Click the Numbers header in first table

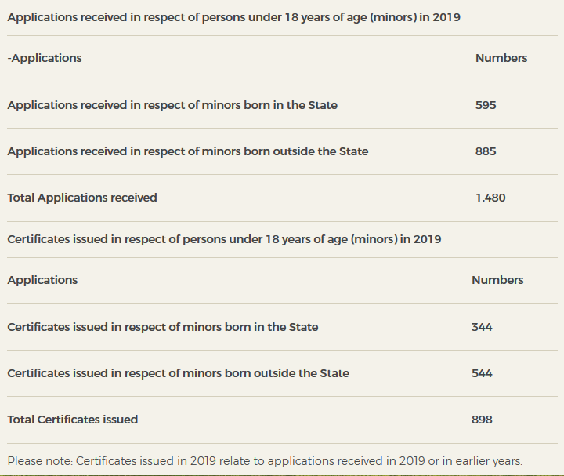pos(501,58)
